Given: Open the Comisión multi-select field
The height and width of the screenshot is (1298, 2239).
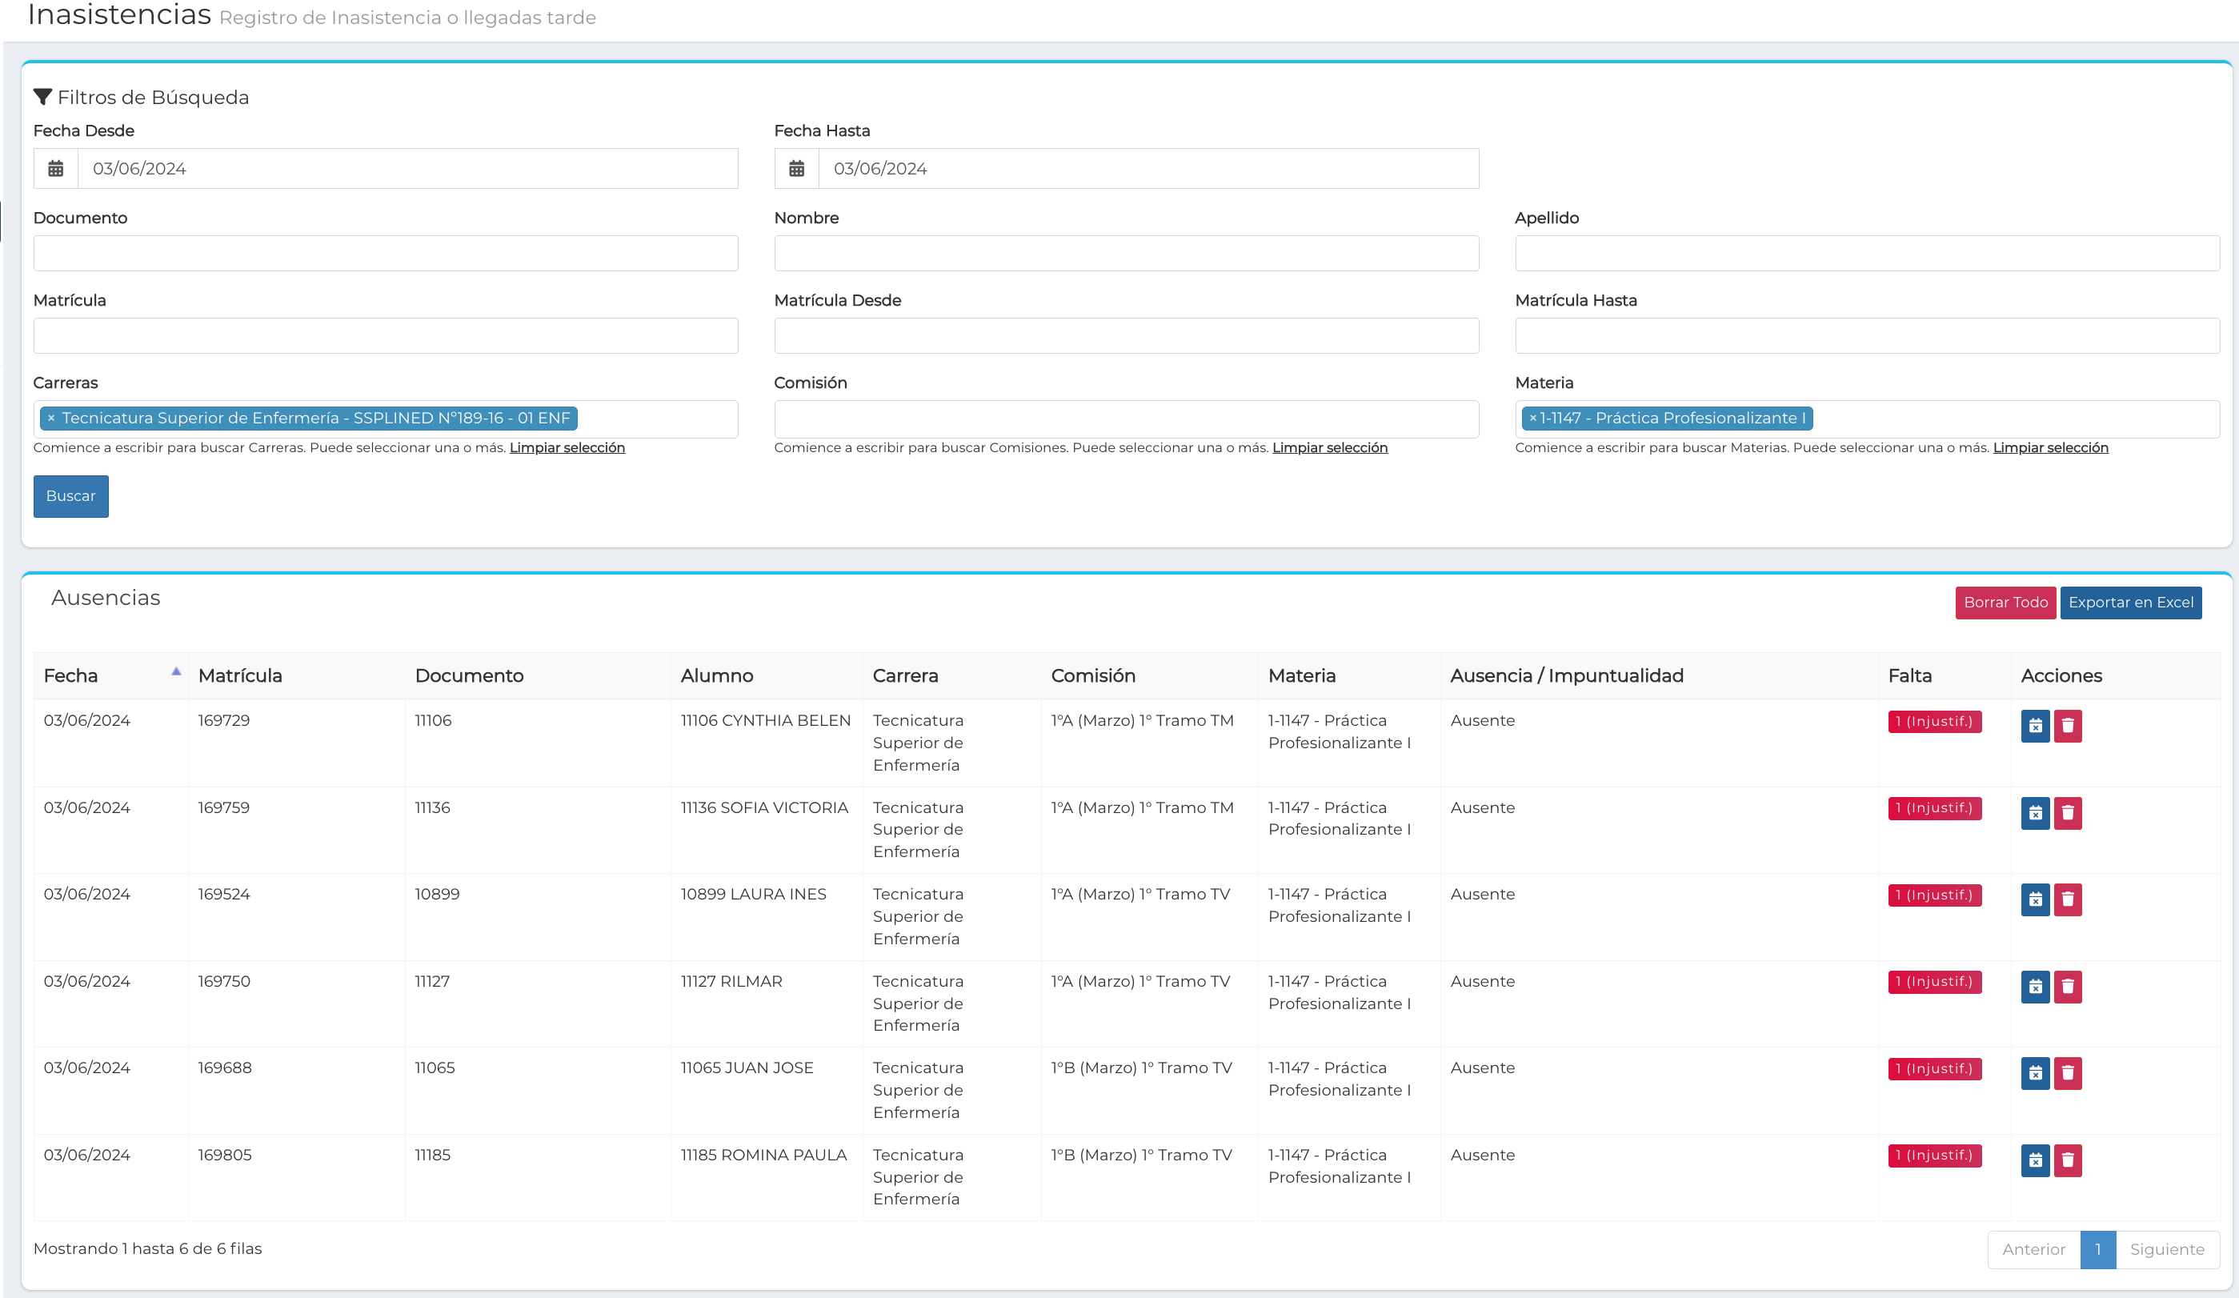Looking at the screenshot, I should [x=1126, y=419].
